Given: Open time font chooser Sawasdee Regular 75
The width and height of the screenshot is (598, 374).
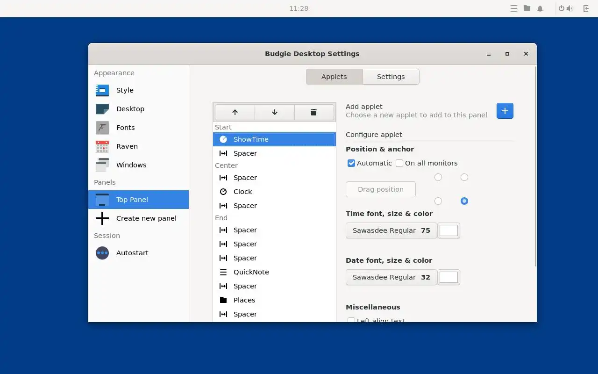Looking at the screenshot, I should click(392, 230).
